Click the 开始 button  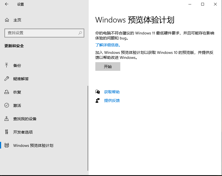[108, 67]
